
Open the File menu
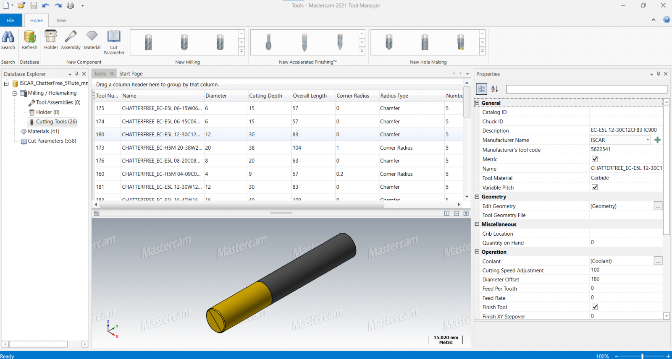(11, 20)
